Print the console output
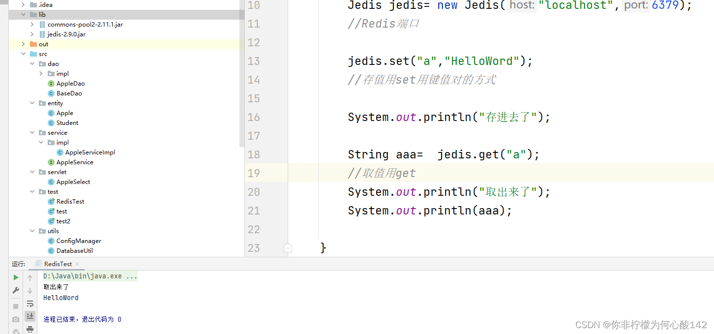This screenshot has height=334, width=714. pos(30,330)
